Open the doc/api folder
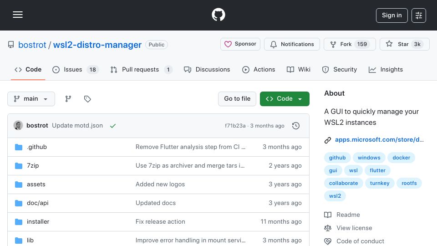Screen dimensions: 437x246 click(x=38, y=203)
